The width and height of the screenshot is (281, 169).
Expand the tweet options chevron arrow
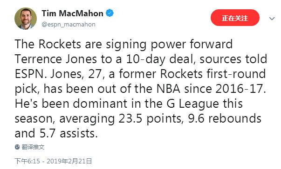[x=272, y=19]
